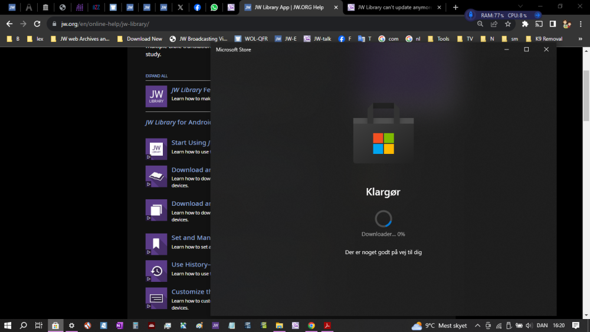Click EXPAND ALL link on the help page
Screen dimensions: 590x332
pyautogui.click(x=156, y=76)
